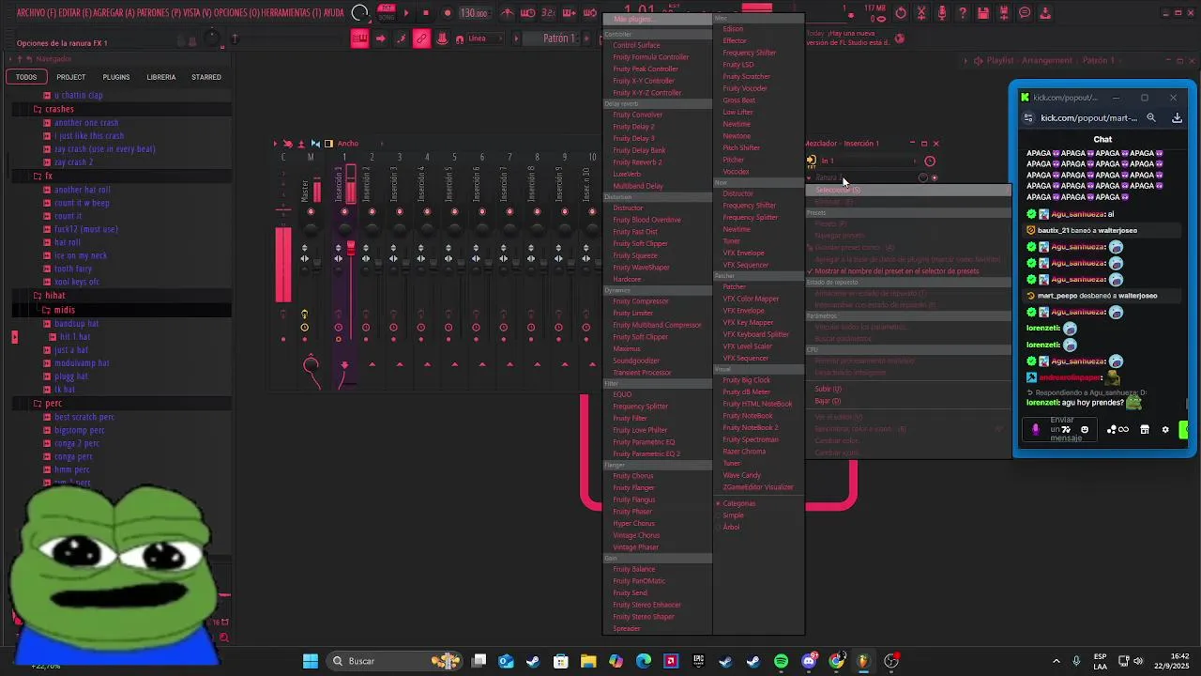The image size is (1201, 676).
Task: Open the ARCHIVO menu
Action: 37,12
